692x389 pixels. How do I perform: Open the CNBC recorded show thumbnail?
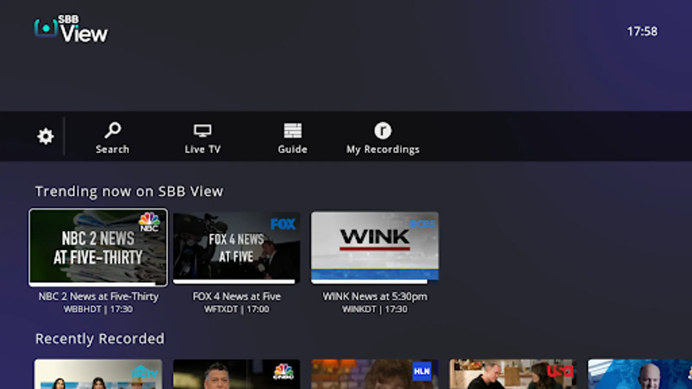(x=237, y=374)
